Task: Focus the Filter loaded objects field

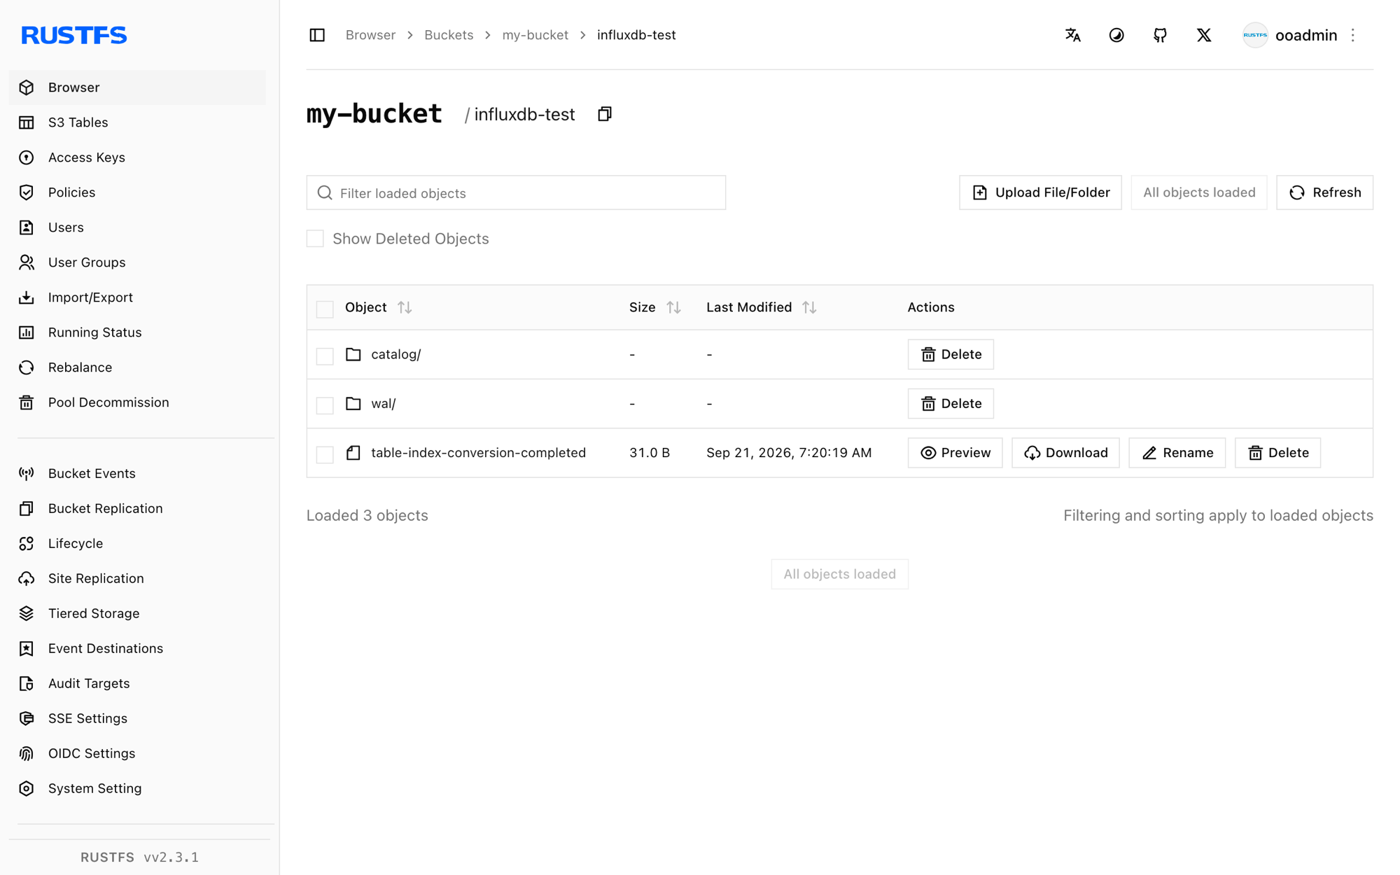Action: [516, 192]
